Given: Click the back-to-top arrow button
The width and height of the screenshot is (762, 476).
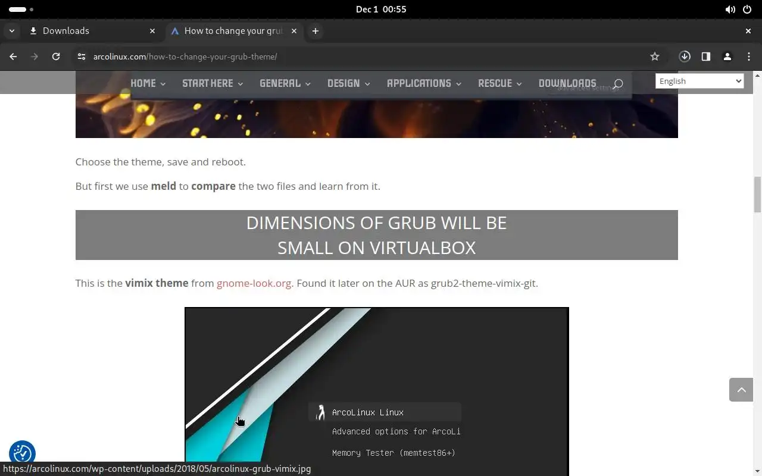Looking at the screenshot, I should (741, 390).
